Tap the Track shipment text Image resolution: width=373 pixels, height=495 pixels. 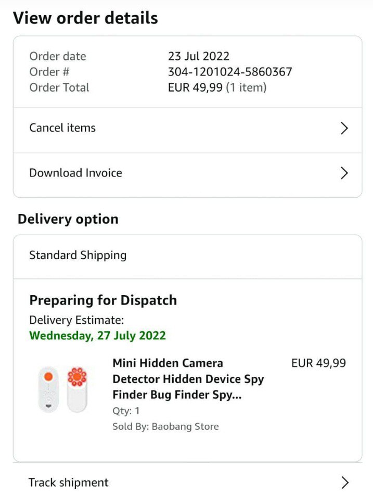(69, 483)
